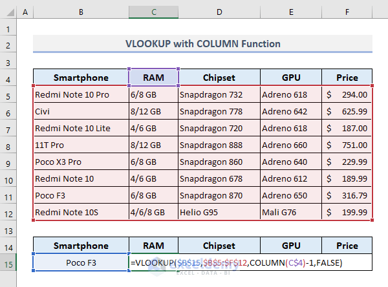Click RAM cell for Redmi Note 10 Pro

pos(154,94)
